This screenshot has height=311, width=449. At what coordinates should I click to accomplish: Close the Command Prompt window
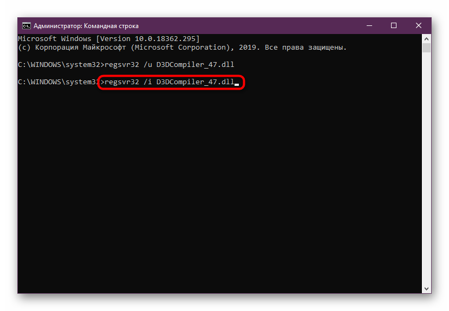tap(419, 25)
